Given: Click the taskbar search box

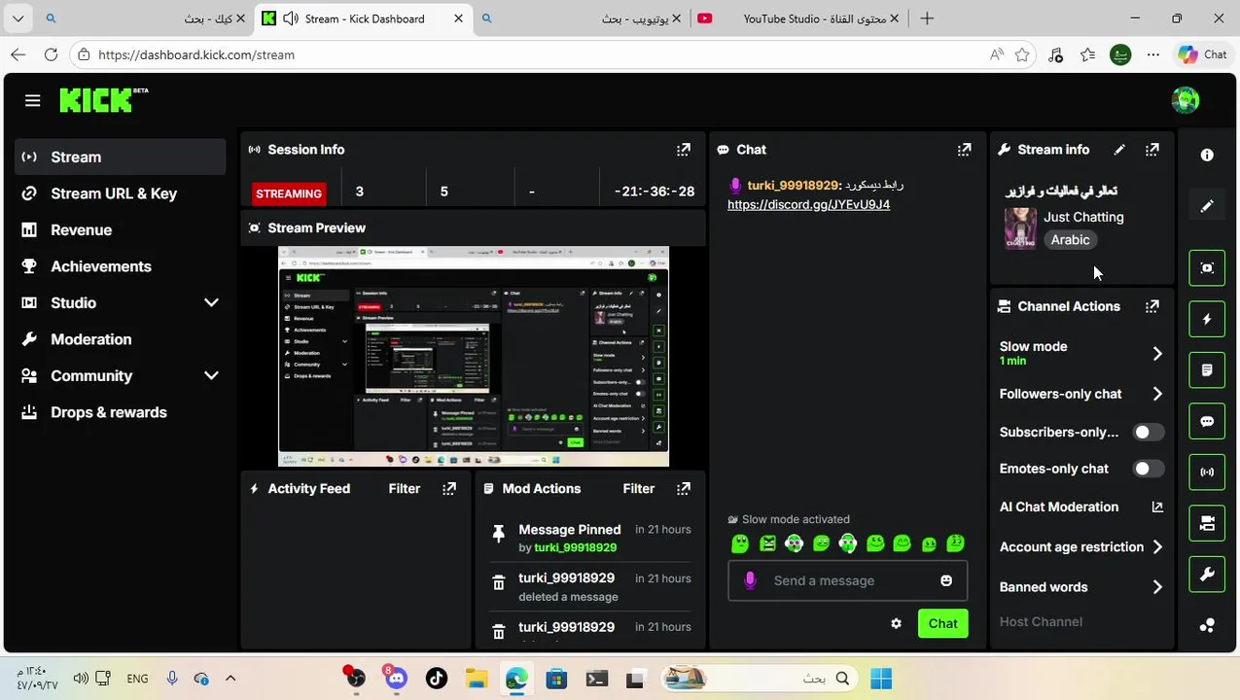Looking at the screenshot, I should [x=759, y=679].
